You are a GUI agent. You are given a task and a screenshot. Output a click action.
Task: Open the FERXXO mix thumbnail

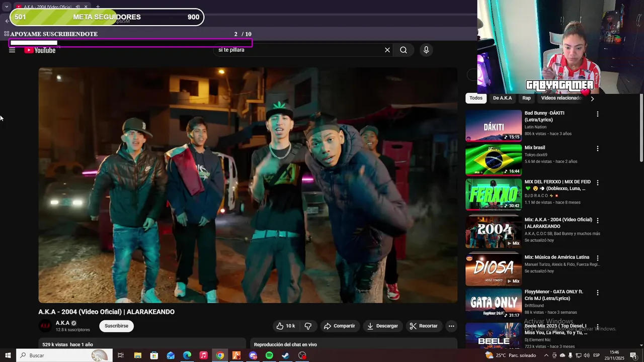pyautogui.click(x=494, y=194)
